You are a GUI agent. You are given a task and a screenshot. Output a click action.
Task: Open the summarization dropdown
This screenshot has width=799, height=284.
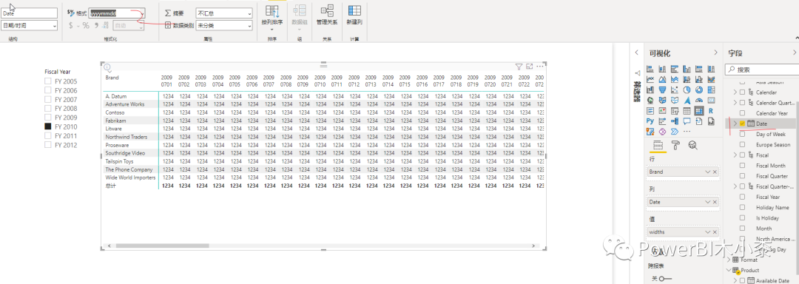[x=224, y=13]
